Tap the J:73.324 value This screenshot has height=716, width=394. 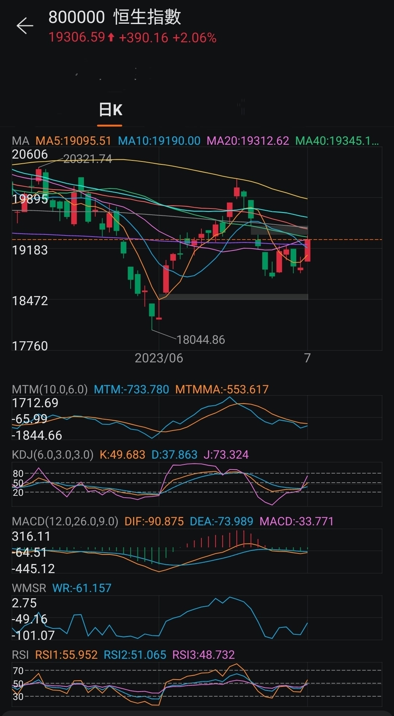point(226,455)
